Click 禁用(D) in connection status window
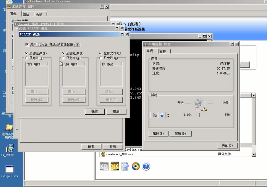Screen dimensions: 267x187 [x=180, y=133]
